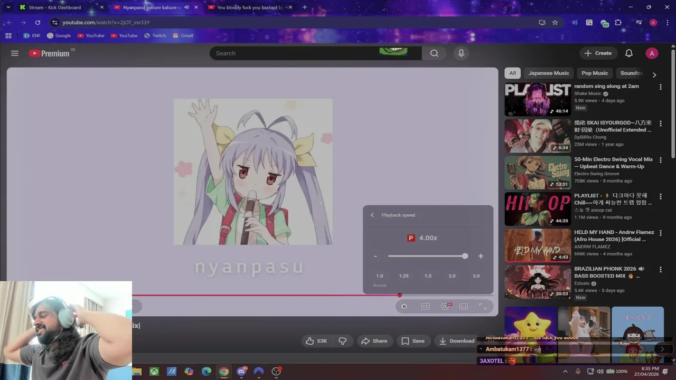Click the red video progress scrubber
Viewport: 676px width, 380px height.
pos(400,296)
